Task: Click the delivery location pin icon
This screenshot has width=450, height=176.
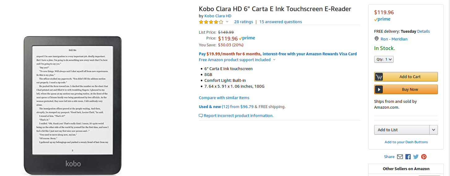Action: pyautogui.click(x=377, y=39)
